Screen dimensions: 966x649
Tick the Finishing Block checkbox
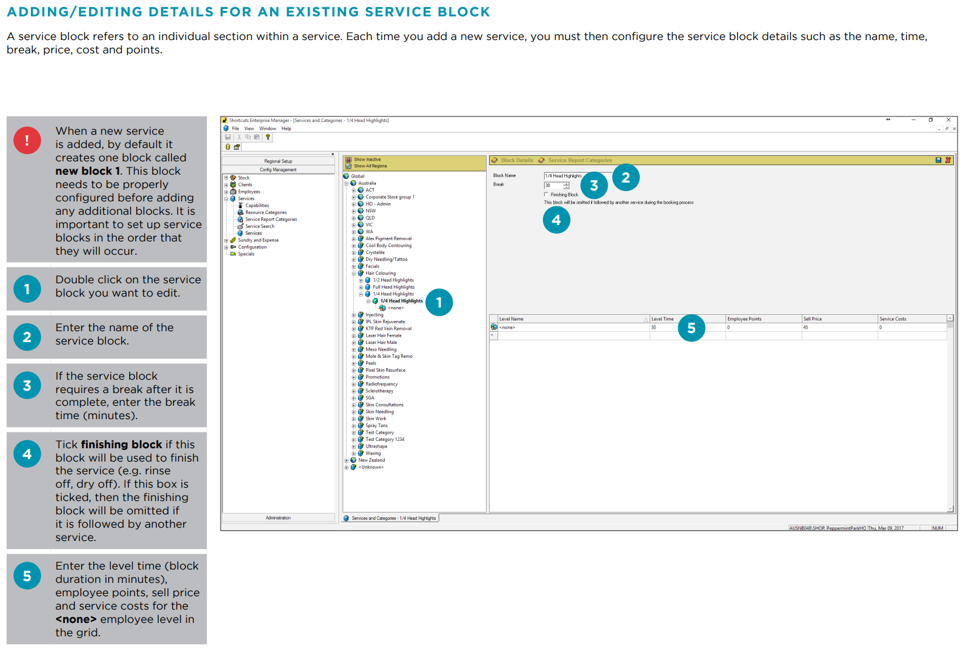pyautogui.click(x=547, y=195)
